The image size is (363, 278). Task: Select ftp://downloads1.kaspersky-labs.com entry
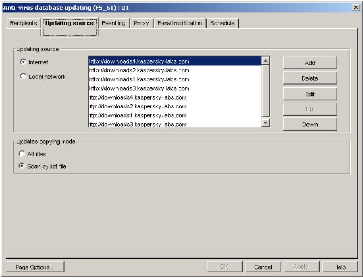(175, 115)
